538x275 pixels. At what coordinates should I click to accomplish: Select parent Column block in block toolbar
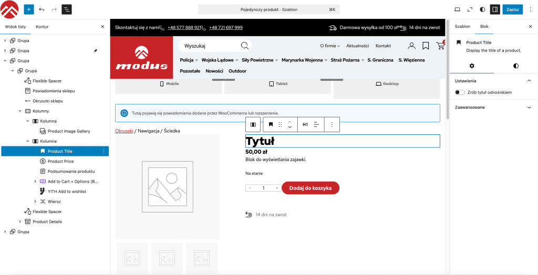tap(253, 125)
